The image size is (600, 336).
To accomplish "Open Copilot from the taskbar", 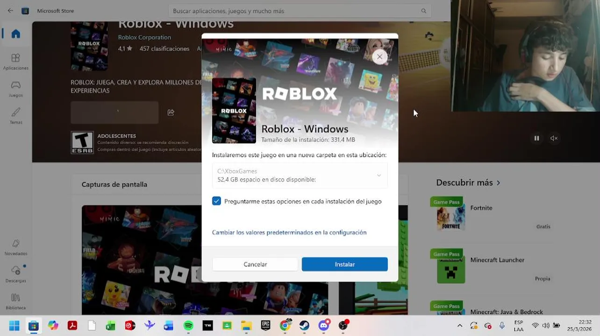I will click(x=53, y=325).
